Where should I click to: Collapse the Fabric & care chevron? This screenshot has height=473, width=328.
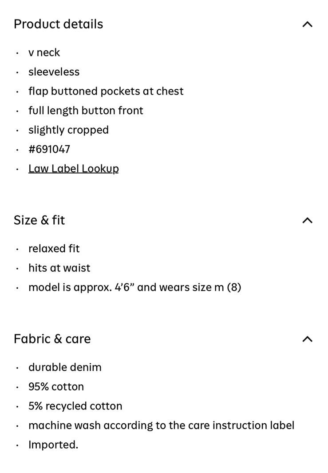click(x=307, y=339)
